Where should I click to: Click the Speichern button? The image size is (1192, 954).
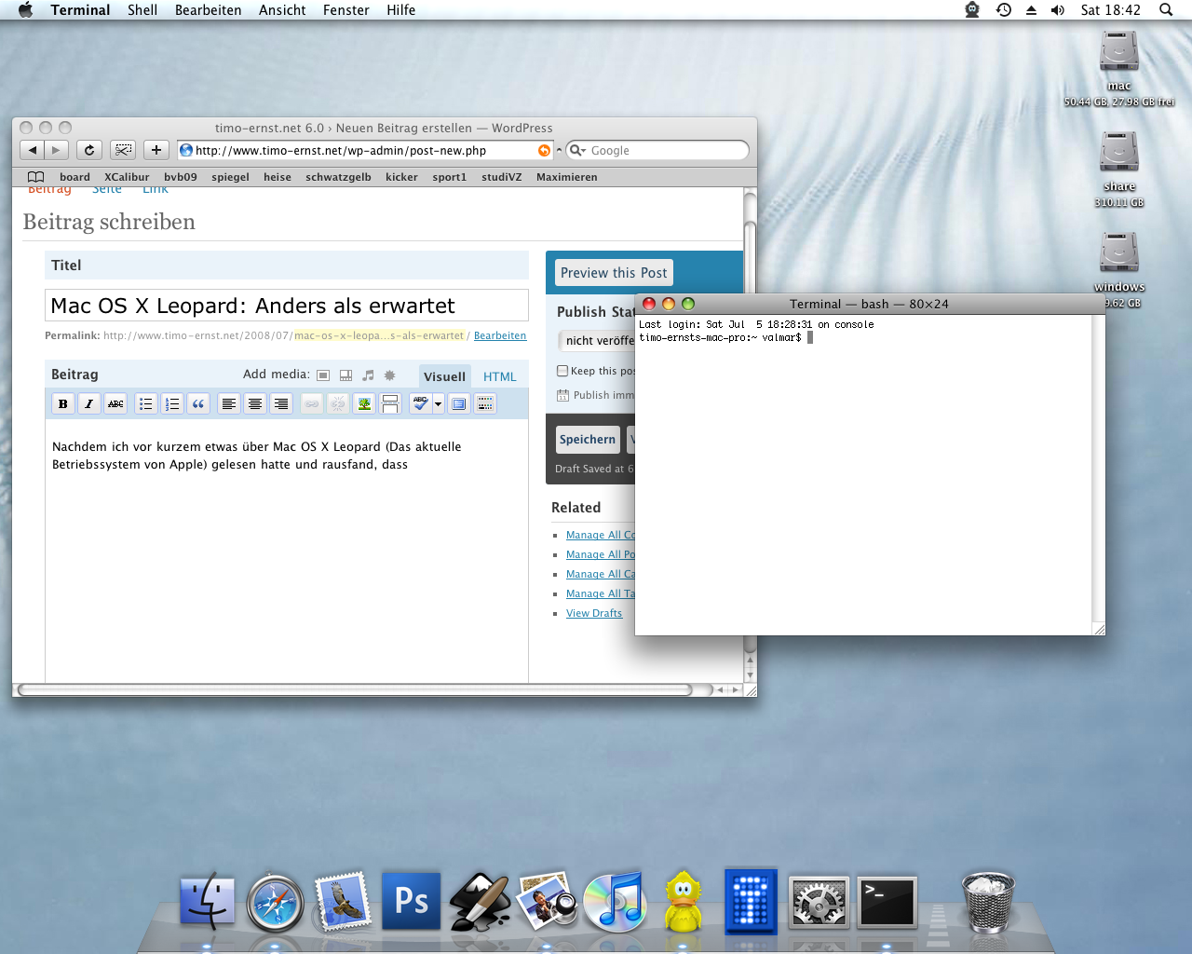(588, 439)
